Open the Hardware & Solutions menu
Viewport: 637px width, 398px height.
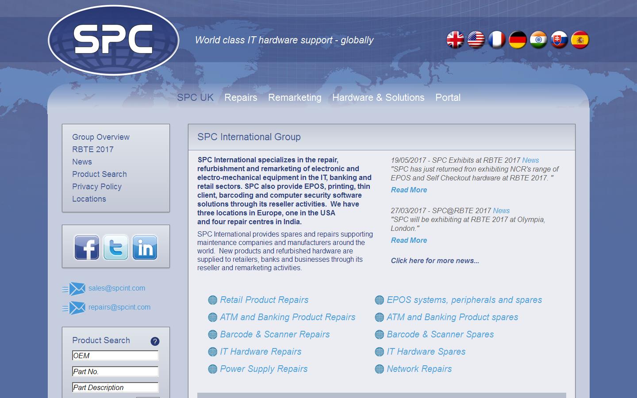point(378,98)
